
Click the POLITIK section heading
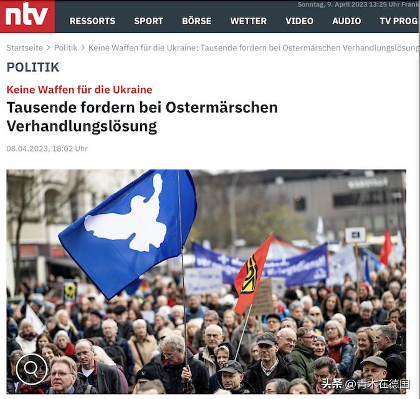click(x=32, y=67)
